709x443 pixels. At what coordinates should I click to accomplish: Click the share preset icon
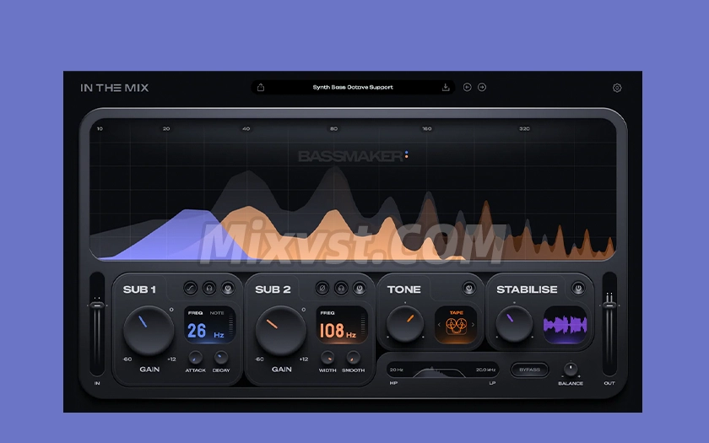point(261,87)
